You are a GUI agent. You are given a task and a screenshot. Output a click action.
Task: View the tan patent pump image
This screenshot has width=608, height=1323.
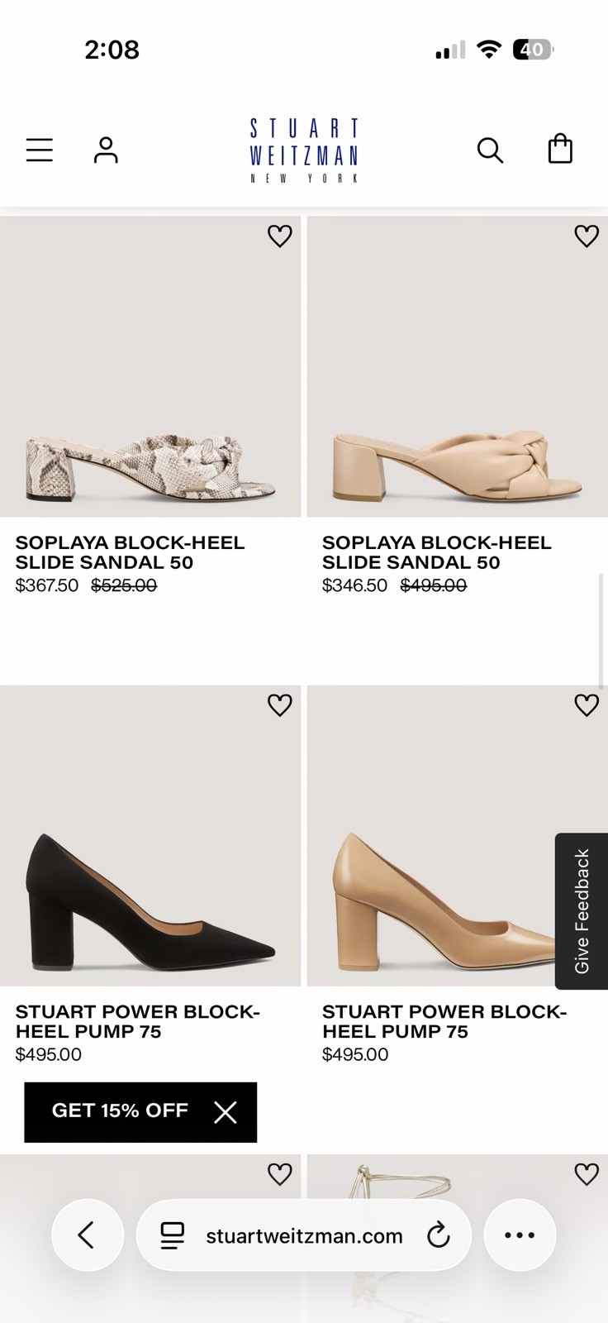pyautogui.click(x=458, y=836)
